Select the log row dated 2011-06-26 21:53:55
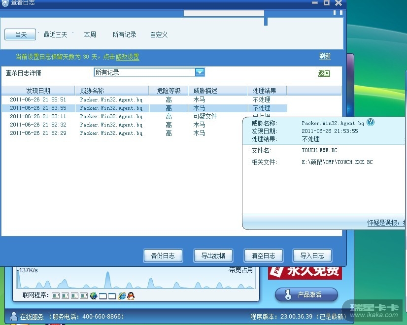This screenshot has width=407, height=325. 144,108
